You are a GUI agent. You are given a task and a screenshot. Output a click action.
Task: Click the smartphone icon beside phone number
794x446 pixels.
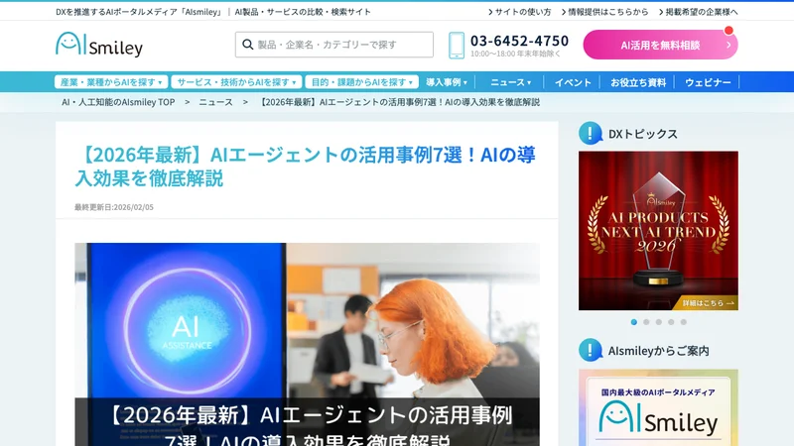point(457,46)
